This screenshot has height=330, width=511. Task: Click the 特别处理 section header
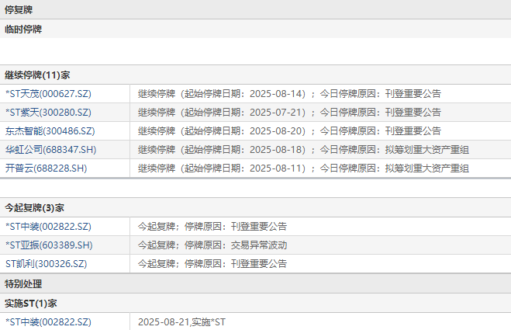(x=23, y=284)
